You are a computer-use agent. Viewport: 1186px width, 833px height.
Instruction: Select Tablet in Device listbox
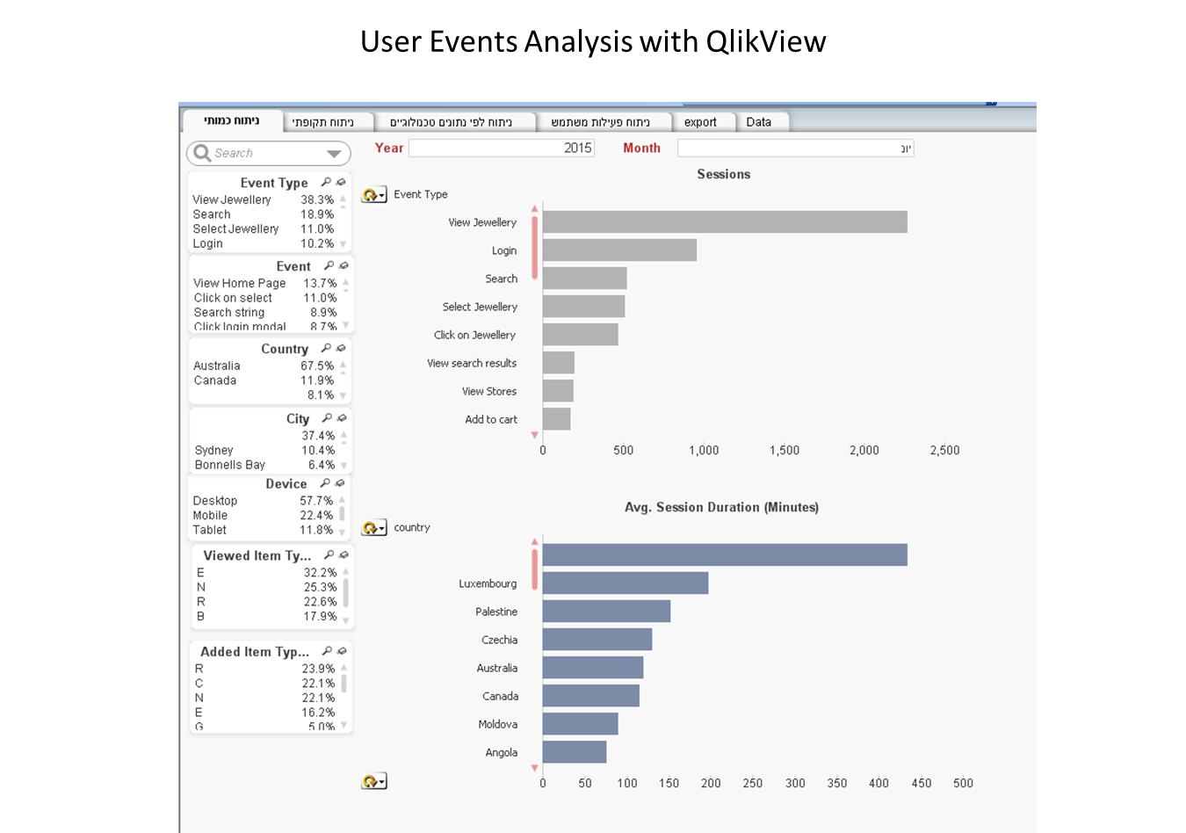point(263,530)
